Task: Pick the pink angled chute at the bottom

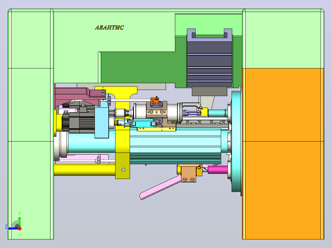Action: (x=160, y=188)
